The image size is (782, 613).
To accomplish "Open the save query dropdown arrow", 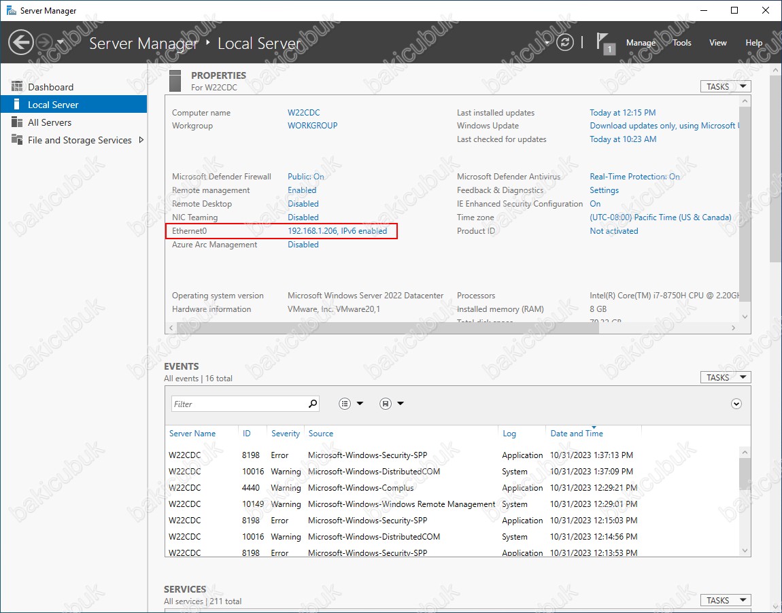I will pos(400,404).
